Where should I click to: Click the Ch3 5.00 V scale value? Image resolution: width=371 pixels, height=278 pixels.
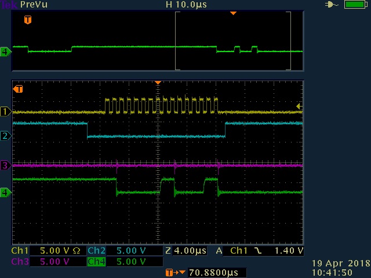point(54,262)
